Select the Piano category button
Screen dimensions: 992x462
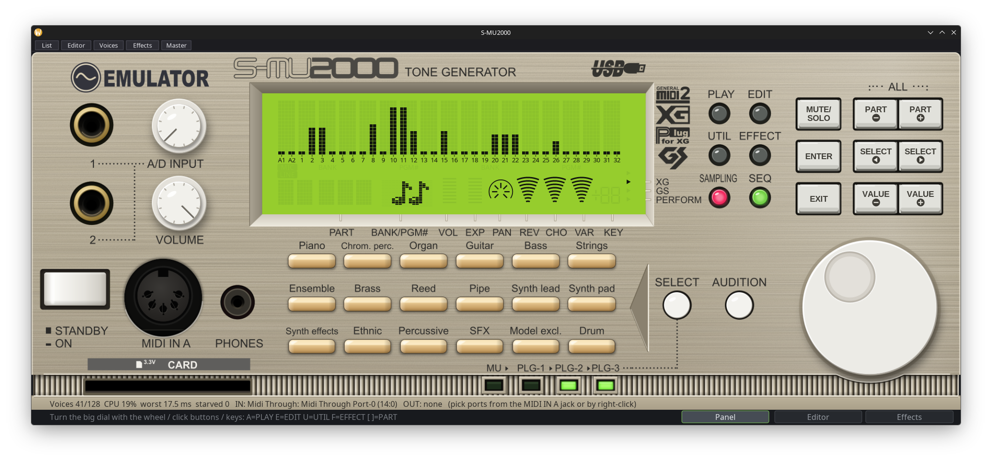click(312, 261)
